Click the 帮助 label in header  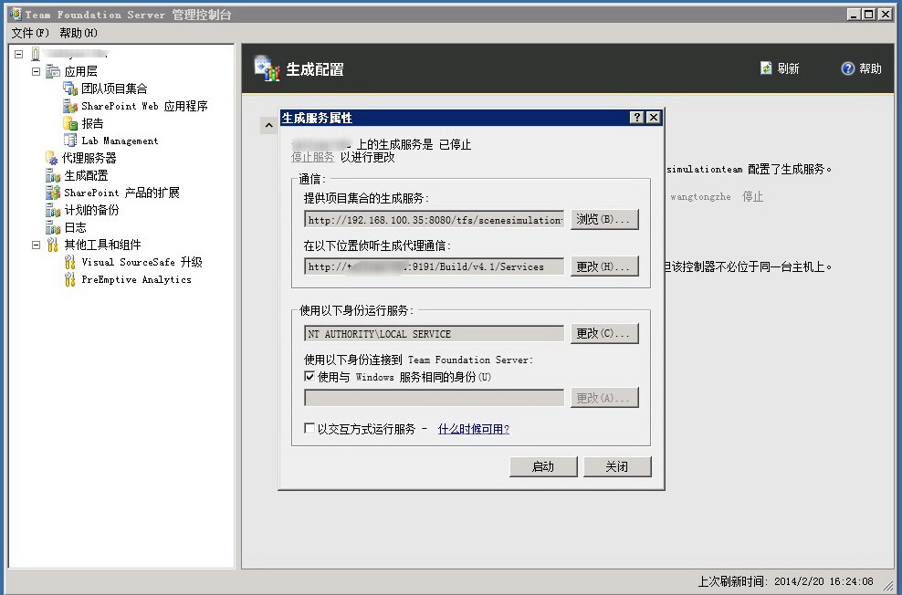point(870,68)
